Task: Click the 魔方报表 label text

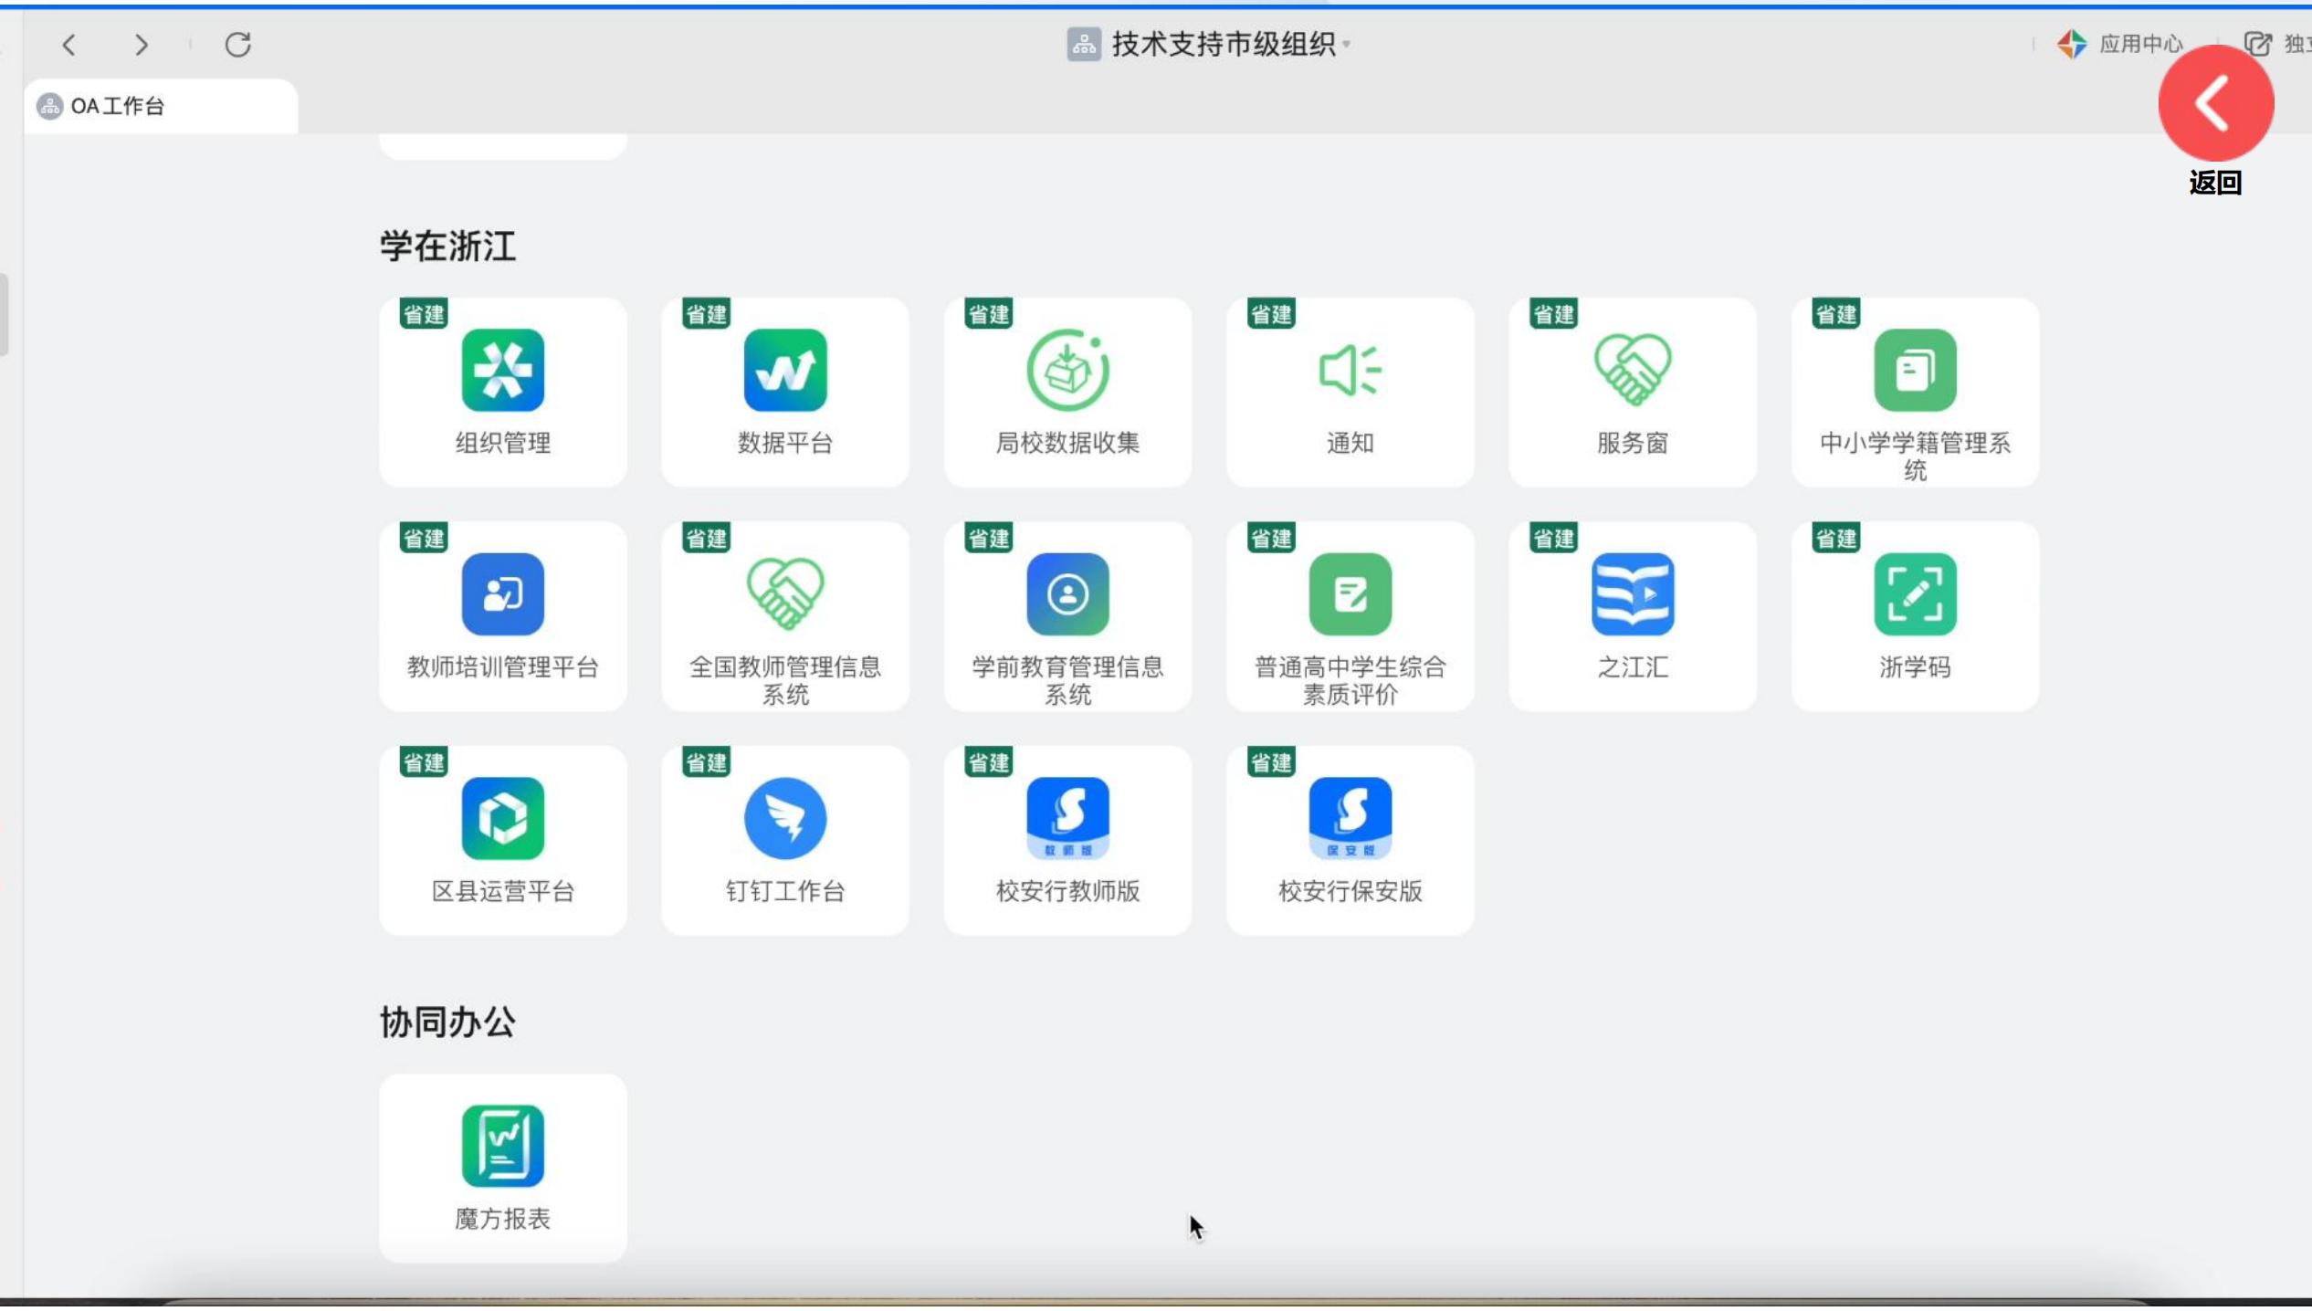Action: [502, 1220]
